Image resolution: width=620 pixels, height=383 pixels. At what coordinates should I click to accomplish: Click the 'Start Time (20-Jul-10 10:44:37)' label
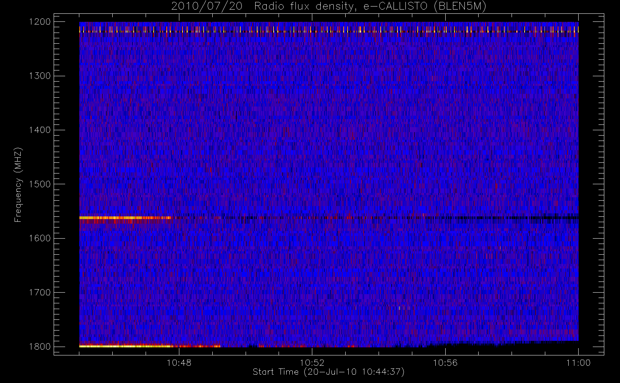(x=329, y=372)
